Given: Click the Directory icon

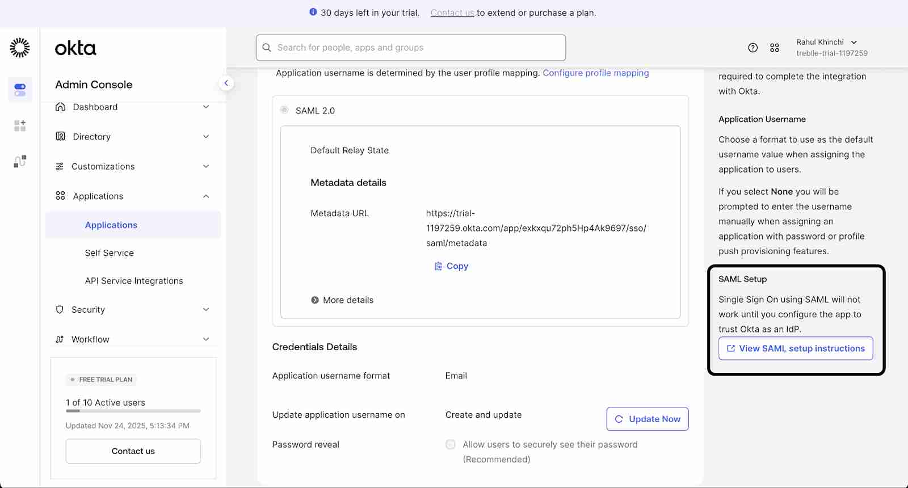Looking at the screenshot, I should [60, 136].
